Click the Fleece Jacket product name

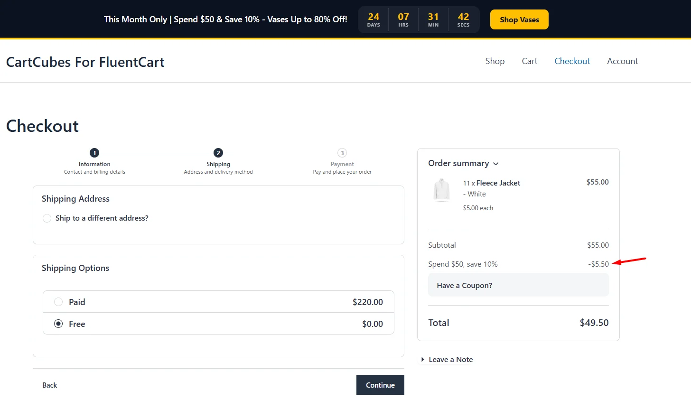[498, 183]
